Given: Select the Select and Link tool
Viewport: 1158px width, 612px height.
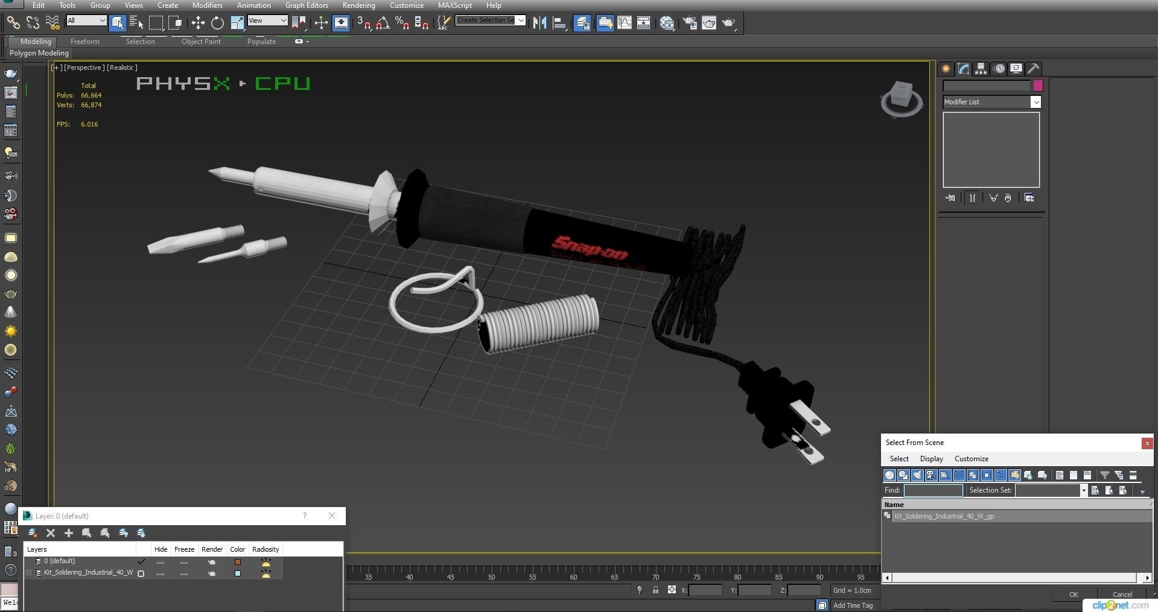Looking at the screenshot, I should (x=13, y=23).
